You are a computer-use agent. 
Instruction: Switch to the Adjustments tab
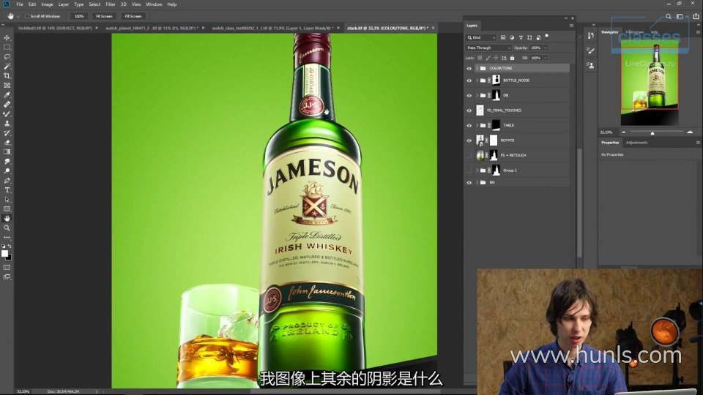coord(636,143)
